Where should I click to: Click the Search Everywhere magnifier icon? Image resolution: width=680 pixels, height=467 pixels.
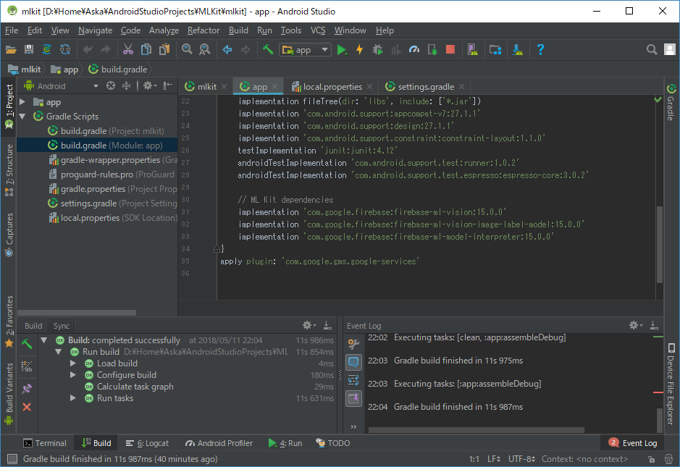pos(652,50)
